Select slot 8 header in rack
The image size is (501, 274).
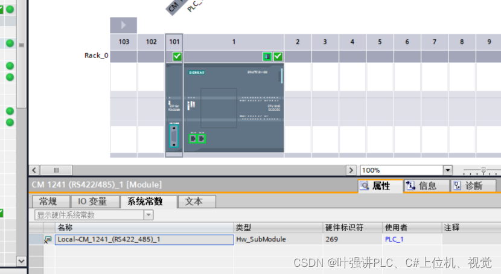point(462,42)
